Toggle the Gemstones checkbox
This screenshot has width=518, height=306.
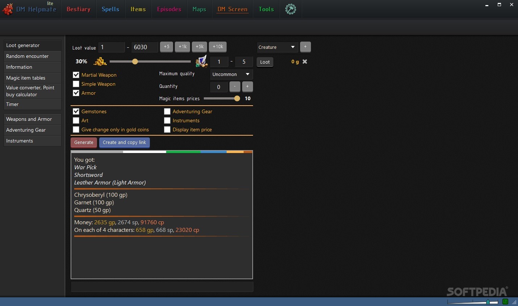point(76,111)
